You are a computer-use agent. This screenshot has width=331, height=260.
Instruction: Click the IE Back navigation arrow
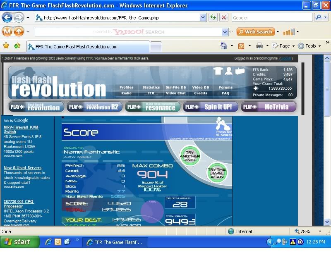pos(7,18)
